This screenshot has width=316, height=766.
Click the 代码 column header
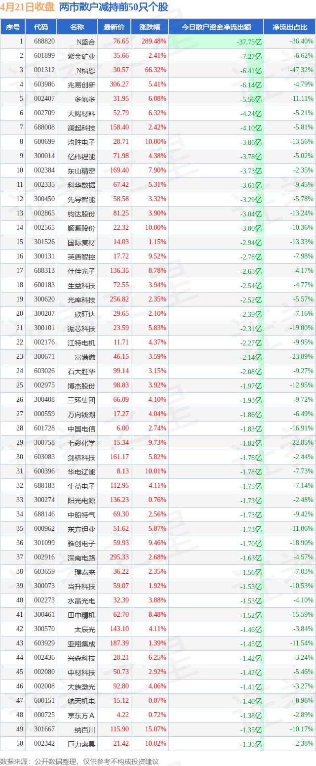point(41,27)
